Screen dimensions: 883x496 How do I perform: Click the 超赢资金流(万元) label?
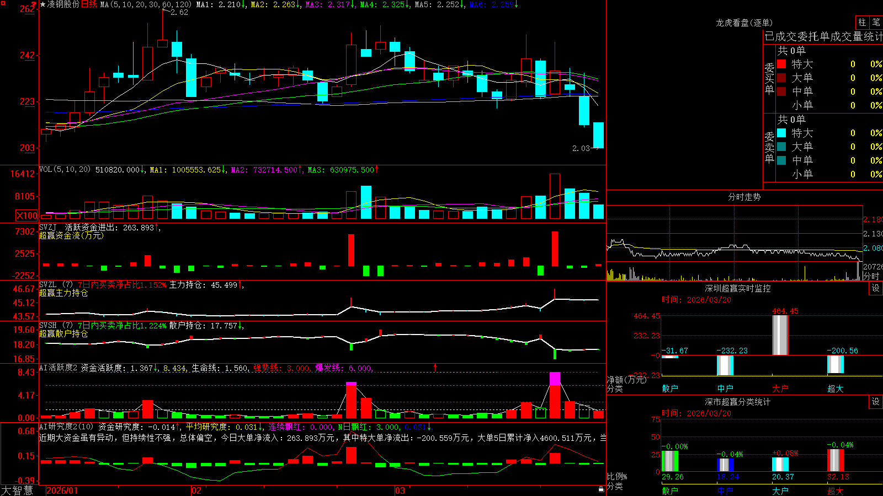71,235
